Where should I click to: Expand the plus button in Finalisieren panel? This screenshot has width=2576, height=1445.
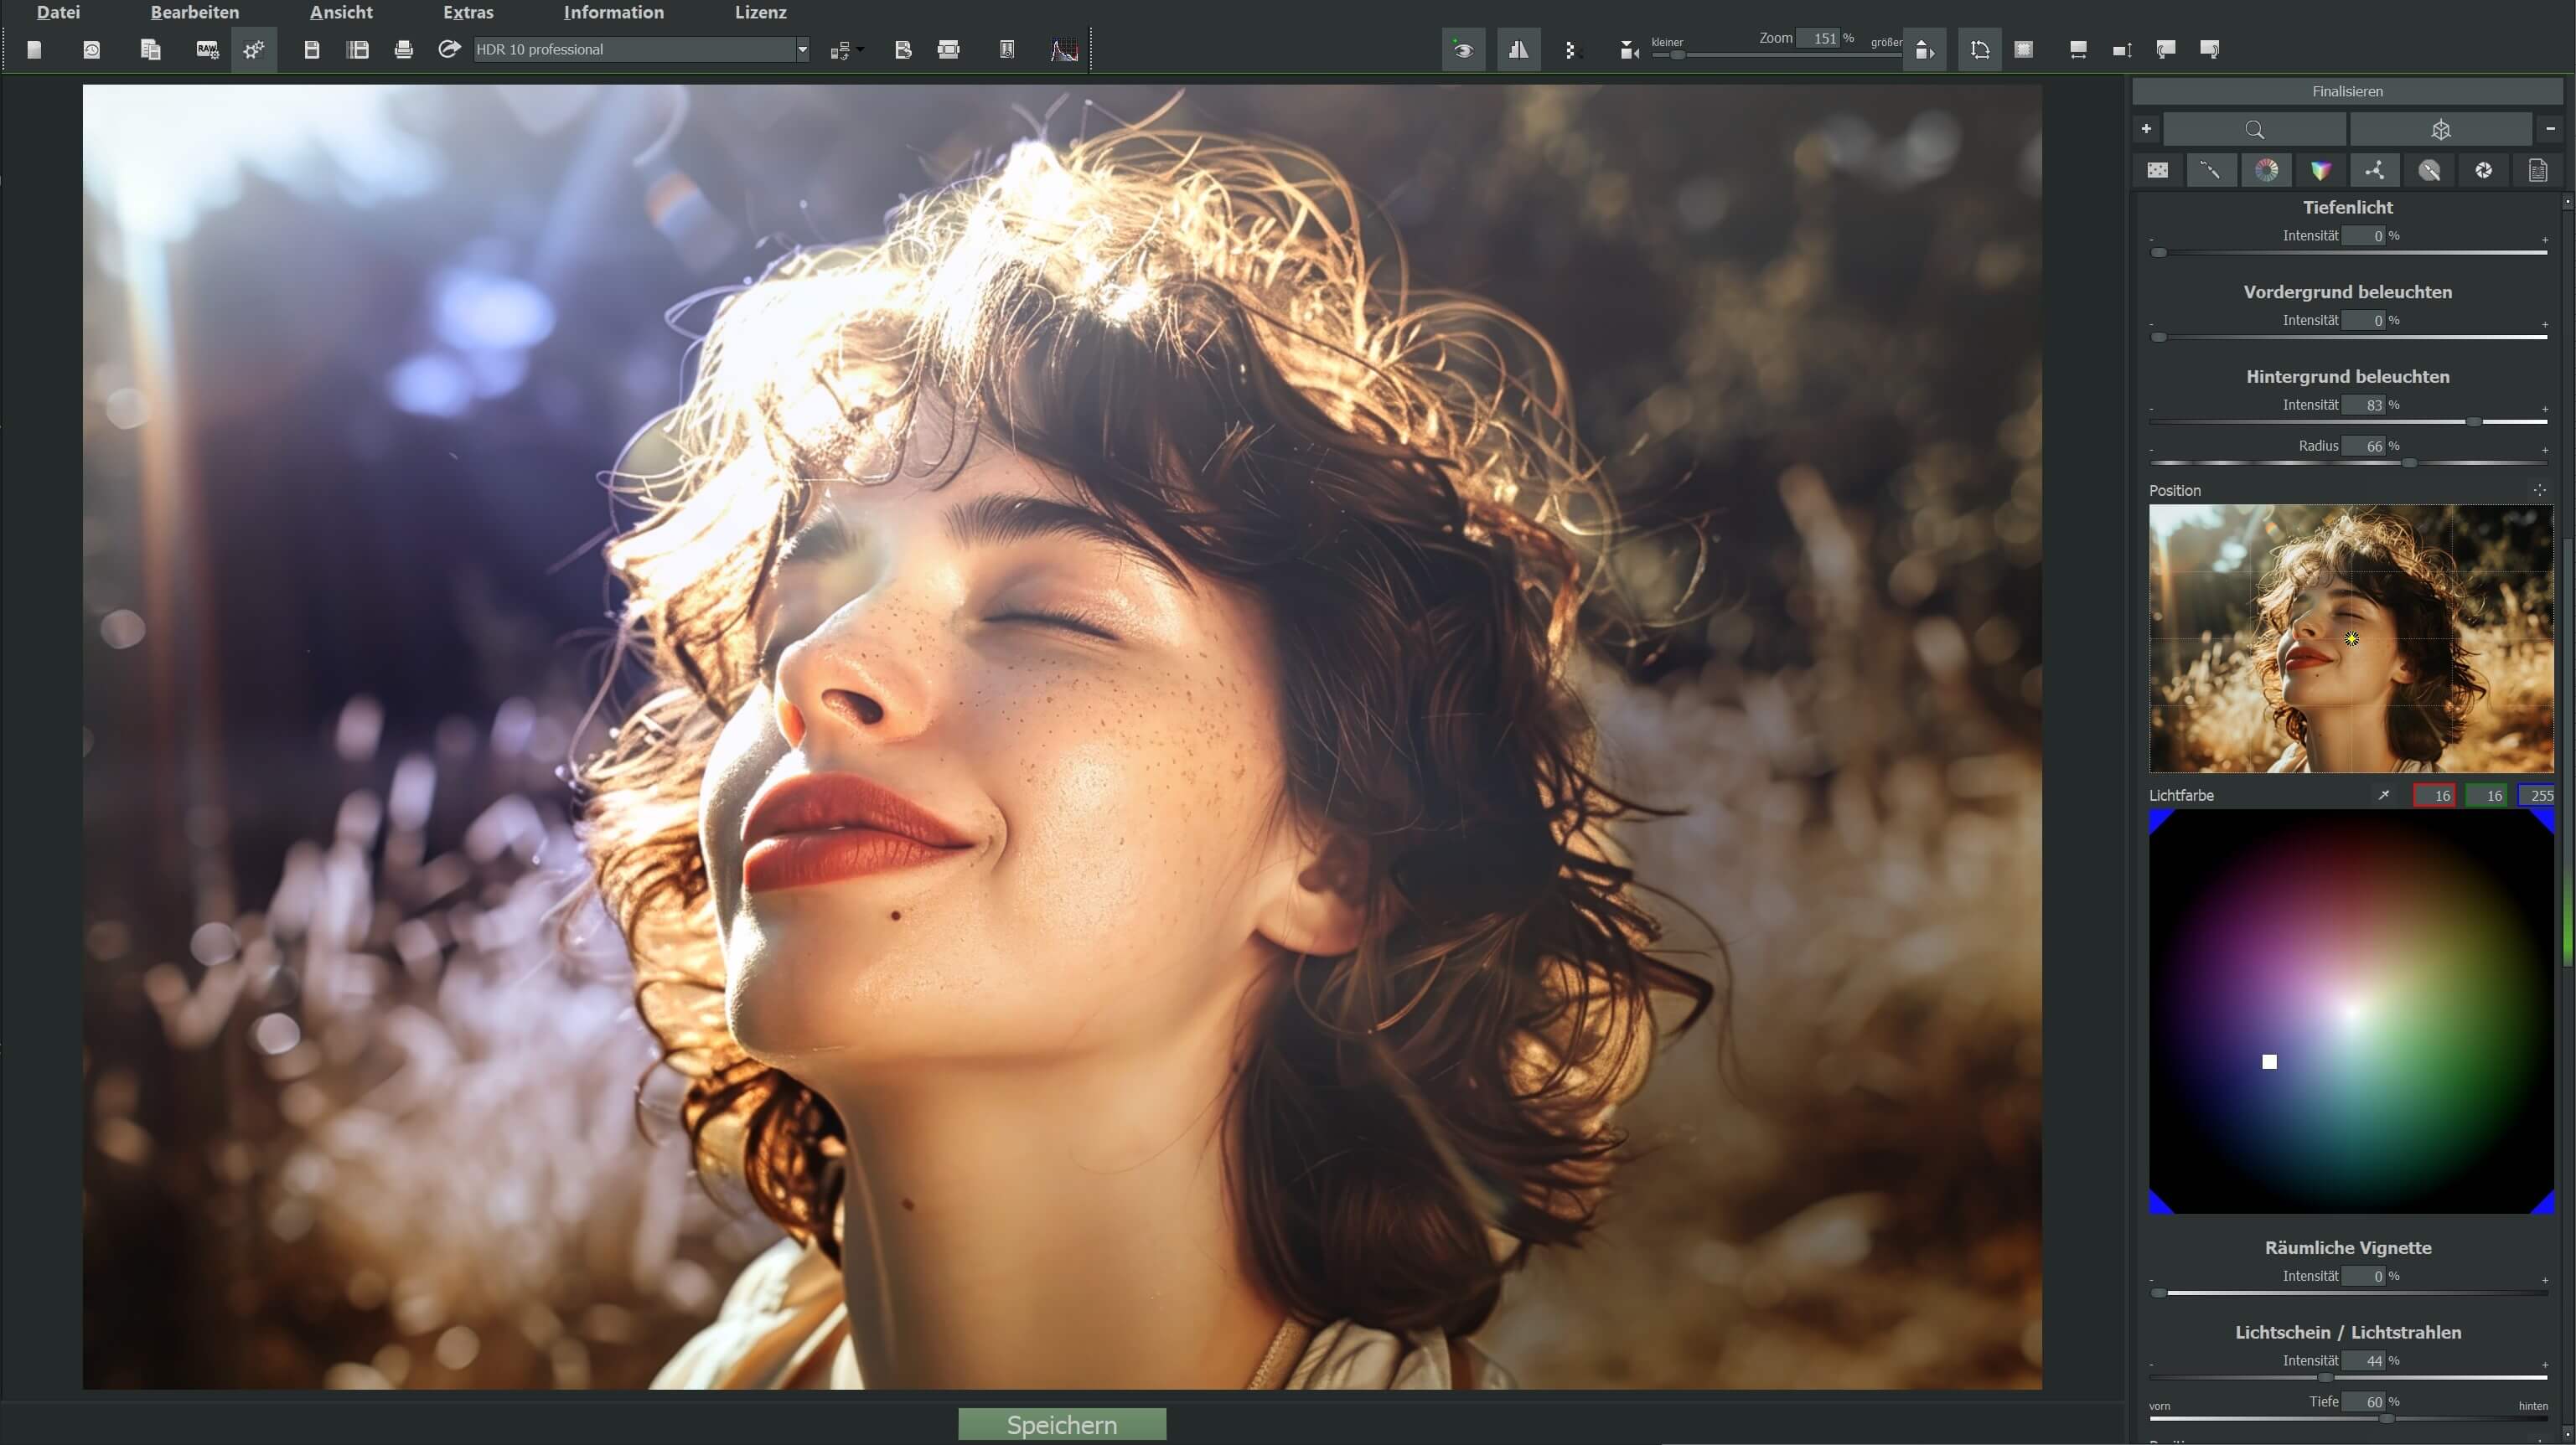2146,129
